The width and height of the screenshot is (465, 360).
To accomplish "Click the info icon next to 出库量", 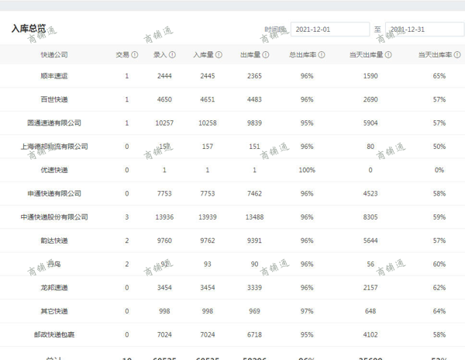I will pyautogui.click(x=267, y=55).
